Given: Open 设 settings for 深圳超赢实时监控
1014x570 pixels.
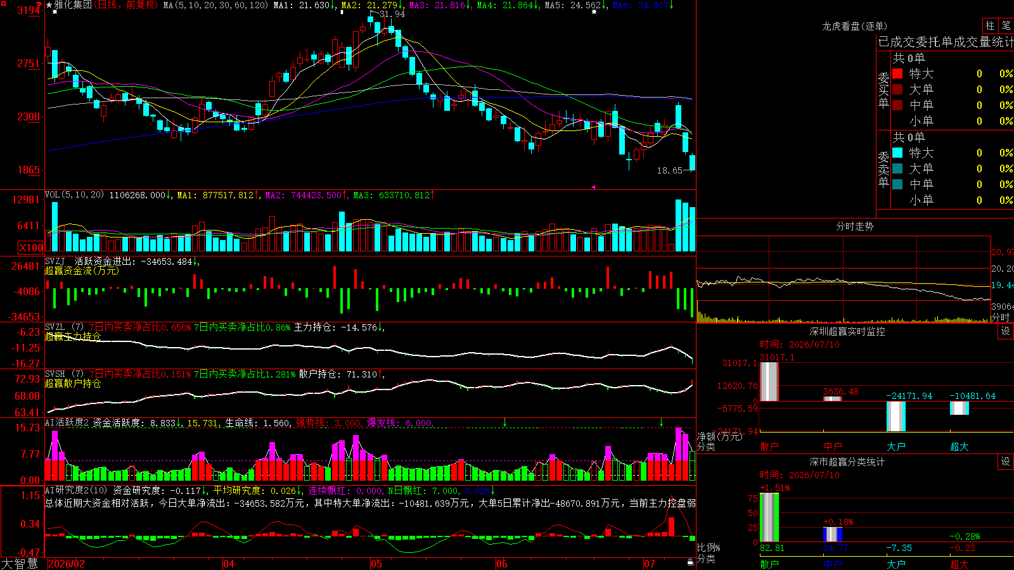Looking at the screenshot, I should pyautogui.click(x=1006, y=331).
